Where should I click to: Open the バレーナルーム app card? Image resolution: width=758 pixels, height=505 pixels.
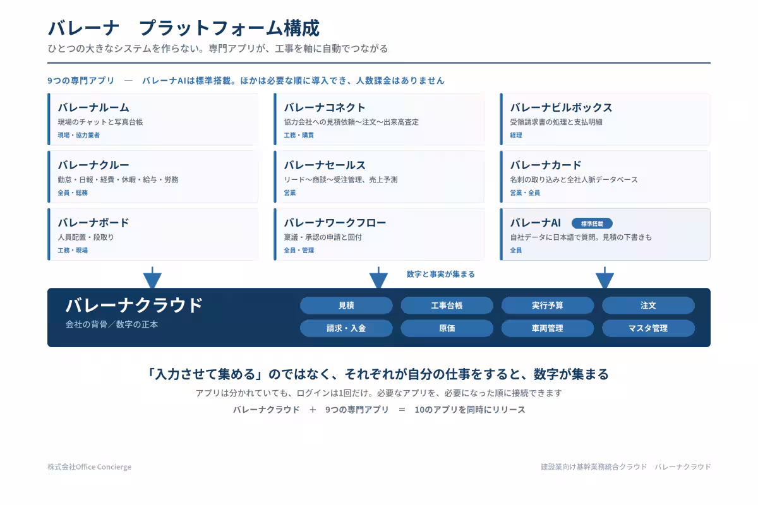pyautogui.click(x=153, y=119)
